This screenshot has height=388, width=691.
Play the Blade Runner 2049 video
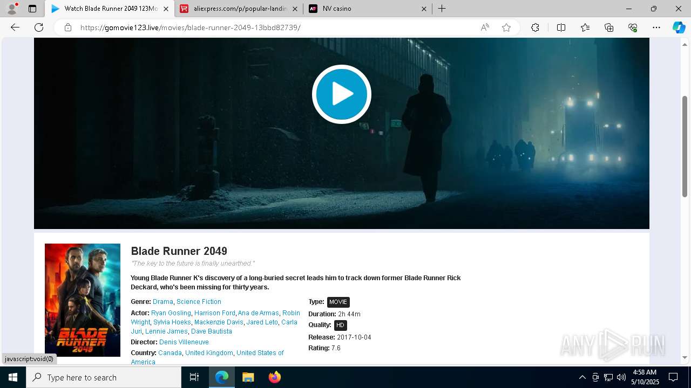pyautogui.click(x=342, y=94)
